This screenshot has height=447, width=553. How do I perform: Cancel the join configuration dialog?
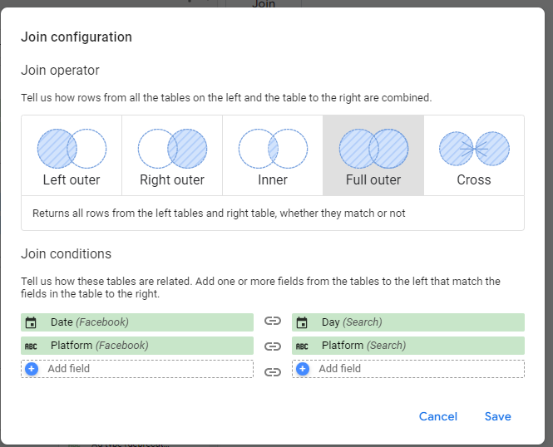[438, 416]
